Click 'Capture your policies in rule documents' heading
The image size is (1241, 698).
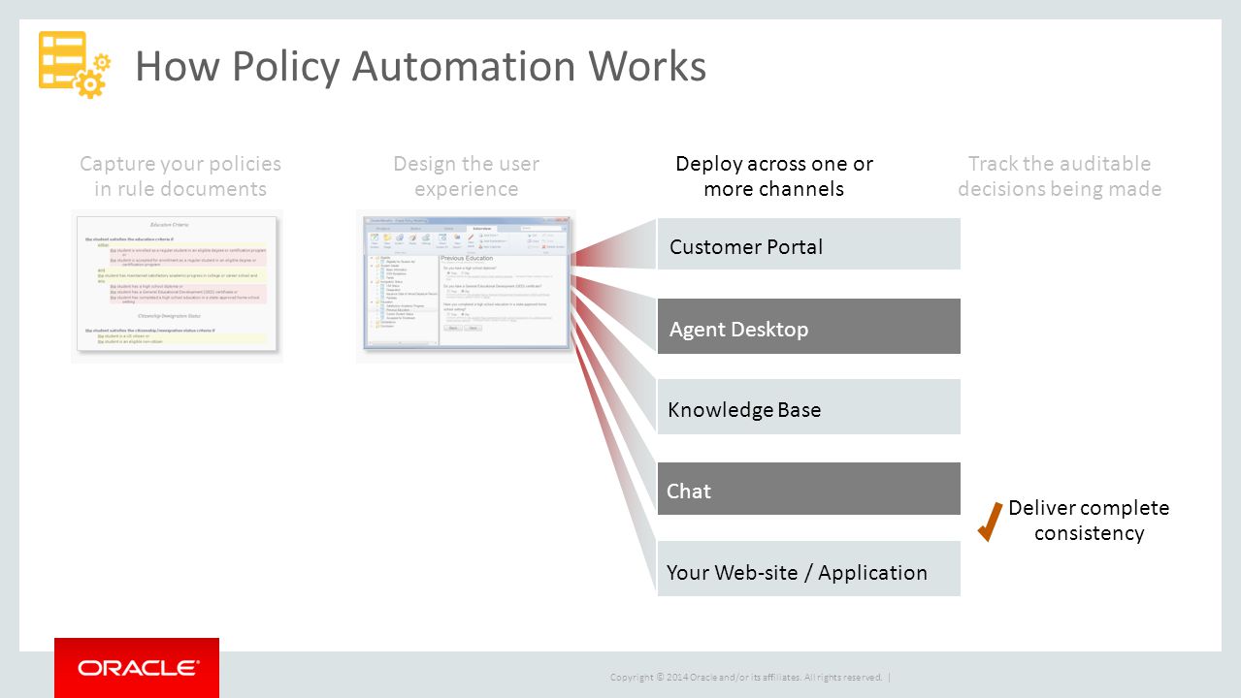(x=180, y=175)
